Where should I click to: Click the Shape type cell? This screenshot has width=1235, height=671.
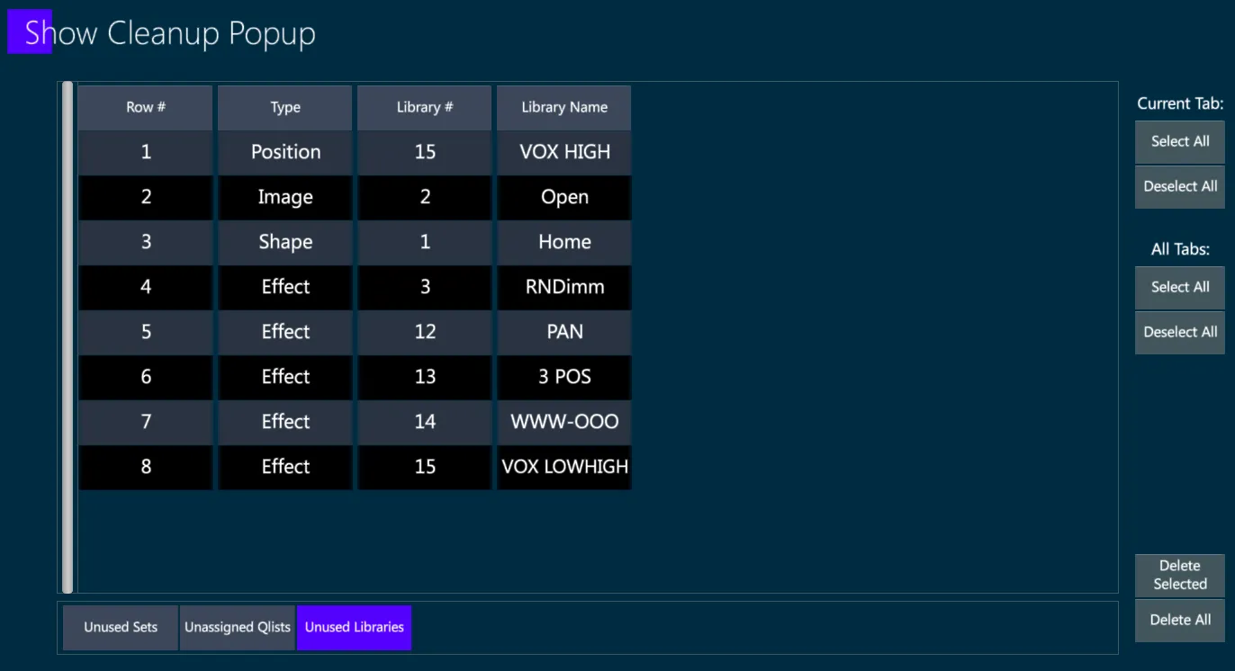[285, 242]
